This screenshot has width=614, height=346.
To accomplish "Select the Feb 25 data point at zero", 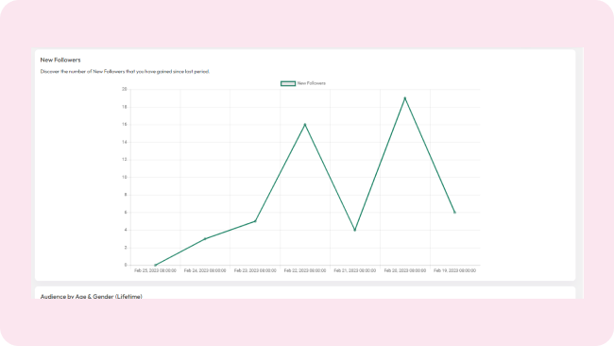I will coord(156,266).
